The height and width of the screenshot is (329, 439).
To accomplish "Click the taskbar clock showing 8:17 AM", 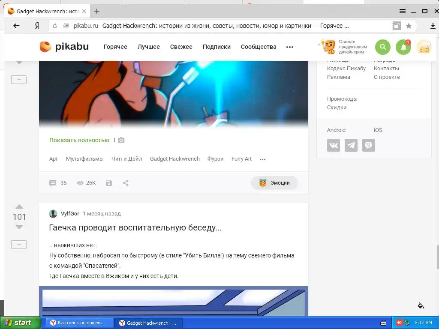I will tap(423, 323).
